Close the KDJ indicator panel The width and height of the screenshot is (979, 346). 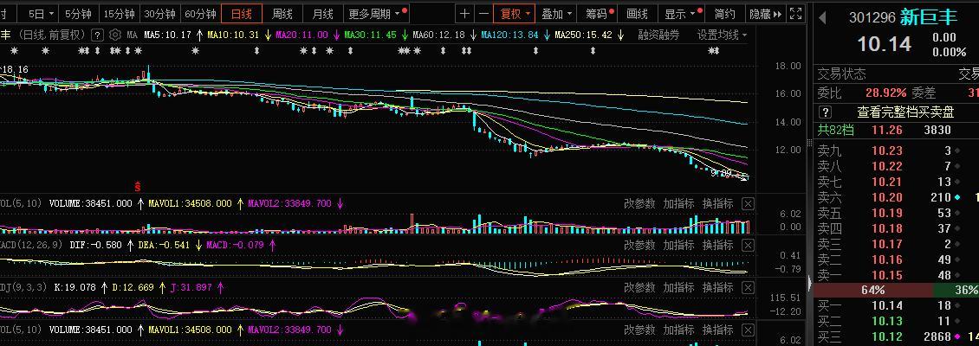748,288
